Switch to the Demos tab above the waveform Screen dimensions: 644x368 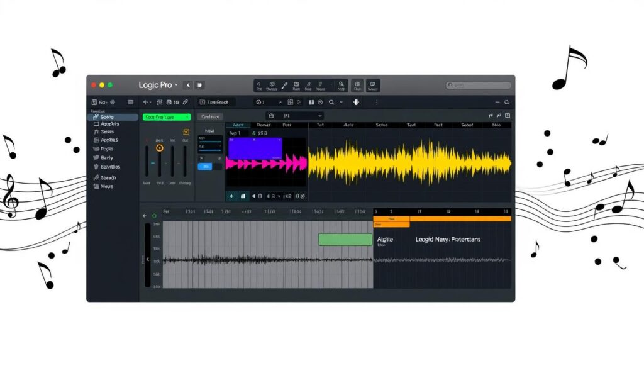263,125
